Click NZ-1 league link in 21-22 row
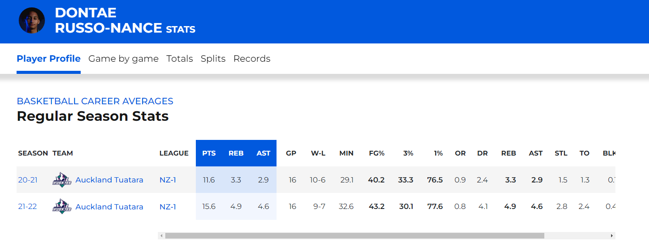 pos(167,207)
